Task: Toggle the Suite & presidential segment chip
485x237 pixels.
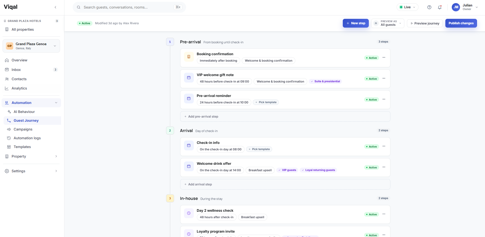Action: pyautogui.click(x=325, y=81)
